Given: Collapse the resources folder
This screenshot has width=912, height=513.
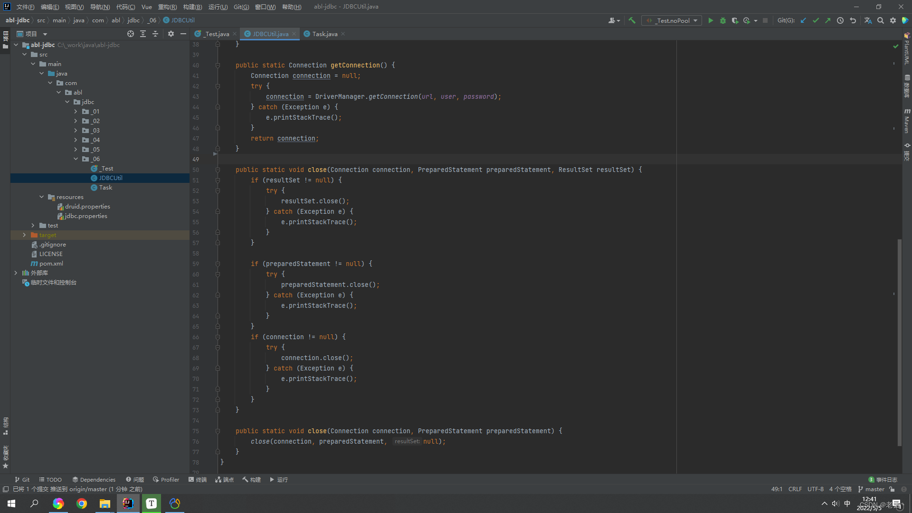Looking at the screenshot, I should pyautogui.click(x=41, y=197).
